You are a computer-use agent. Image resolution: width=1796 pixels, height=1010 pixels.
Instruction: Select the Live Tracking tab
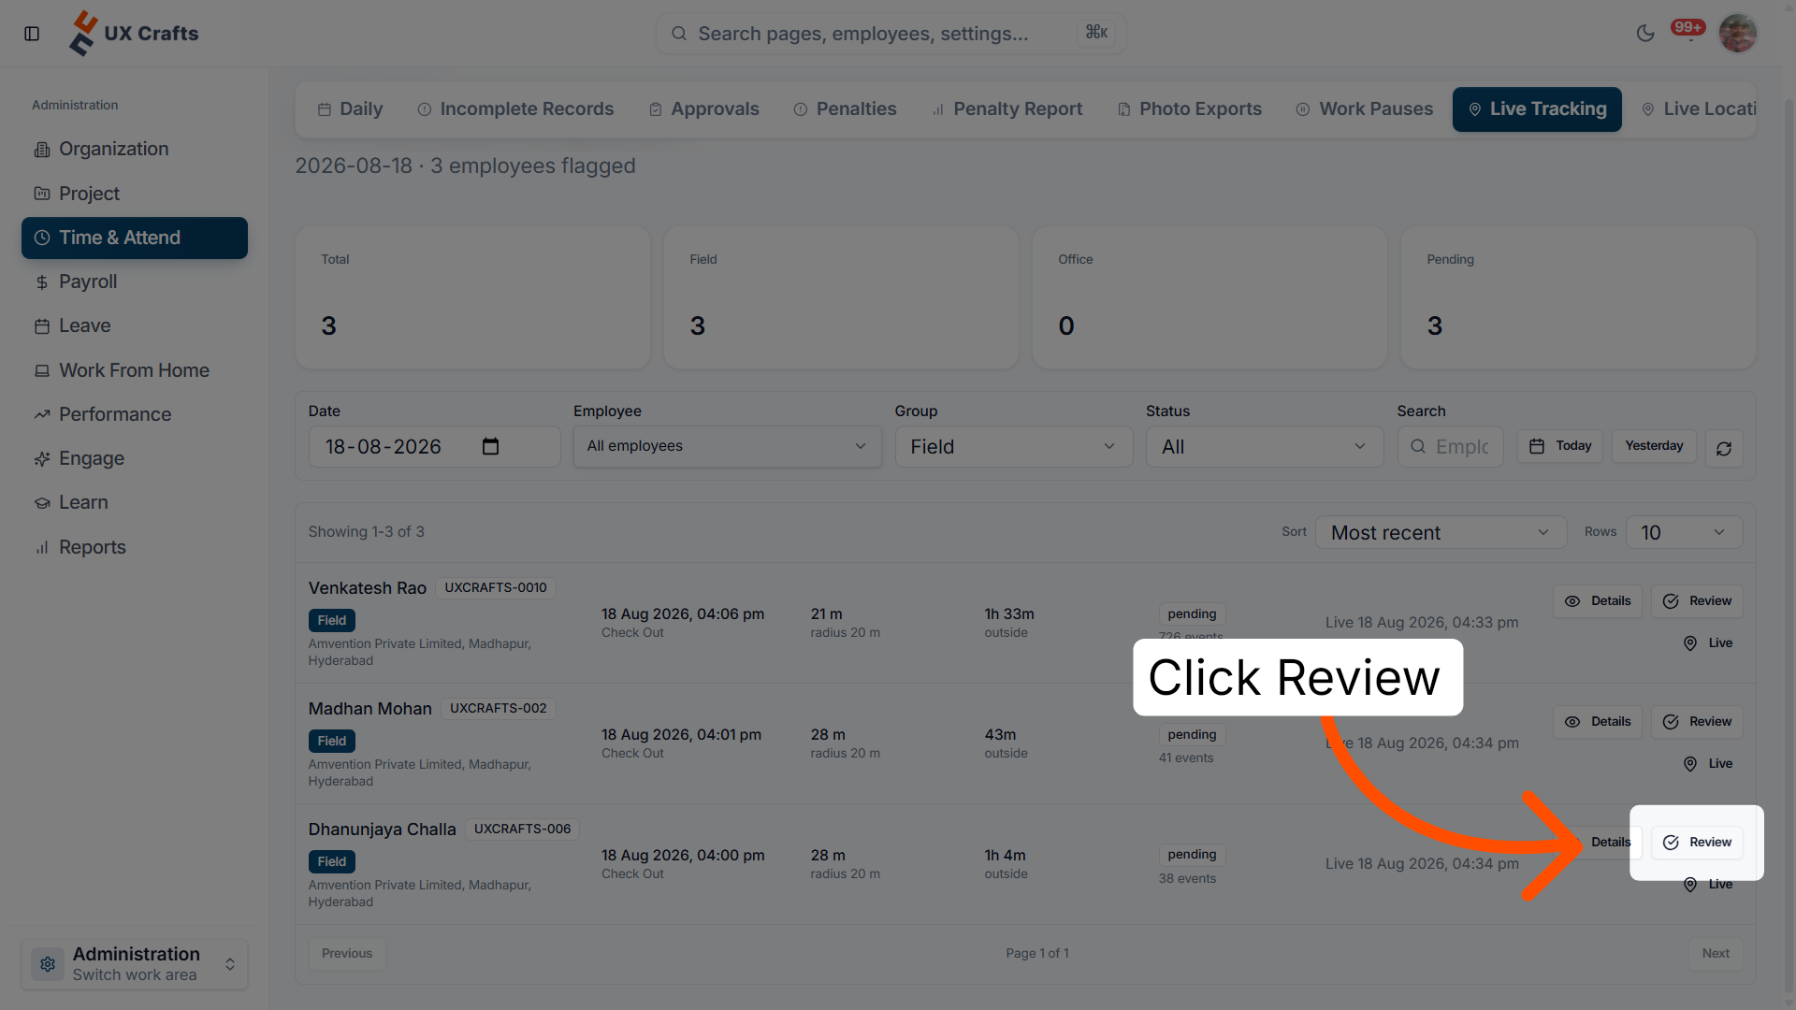(1537, 109)
